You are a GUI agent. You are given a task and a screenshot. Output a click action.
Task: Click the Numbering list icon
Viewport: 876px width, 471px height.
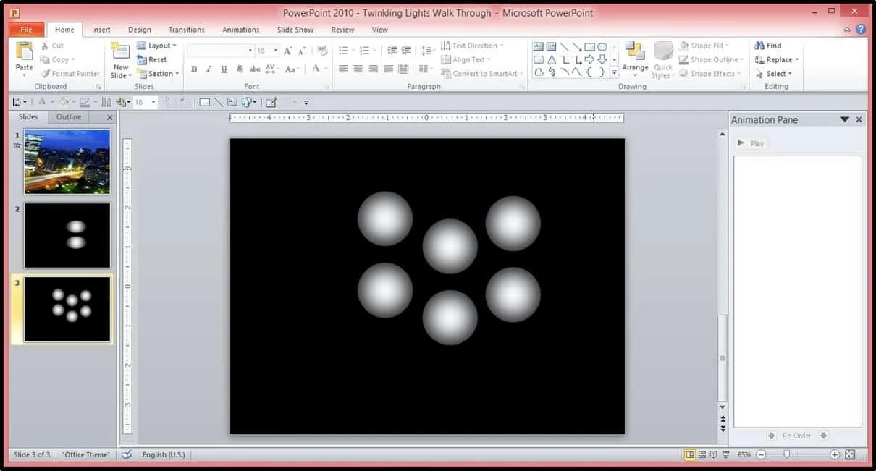[x=365, y=51]
